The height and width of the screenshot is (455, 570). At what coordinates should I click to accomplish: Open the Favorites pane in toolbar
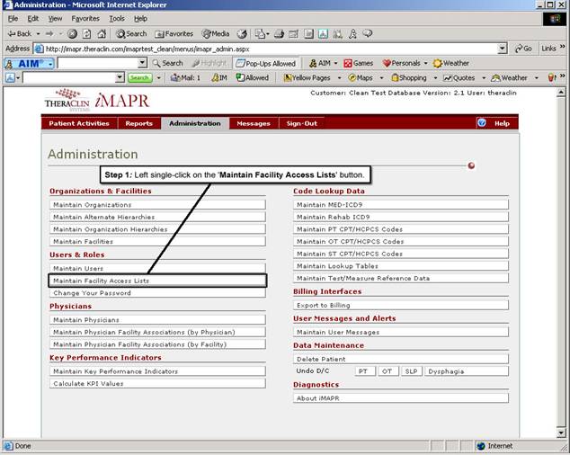pos(174,34)
